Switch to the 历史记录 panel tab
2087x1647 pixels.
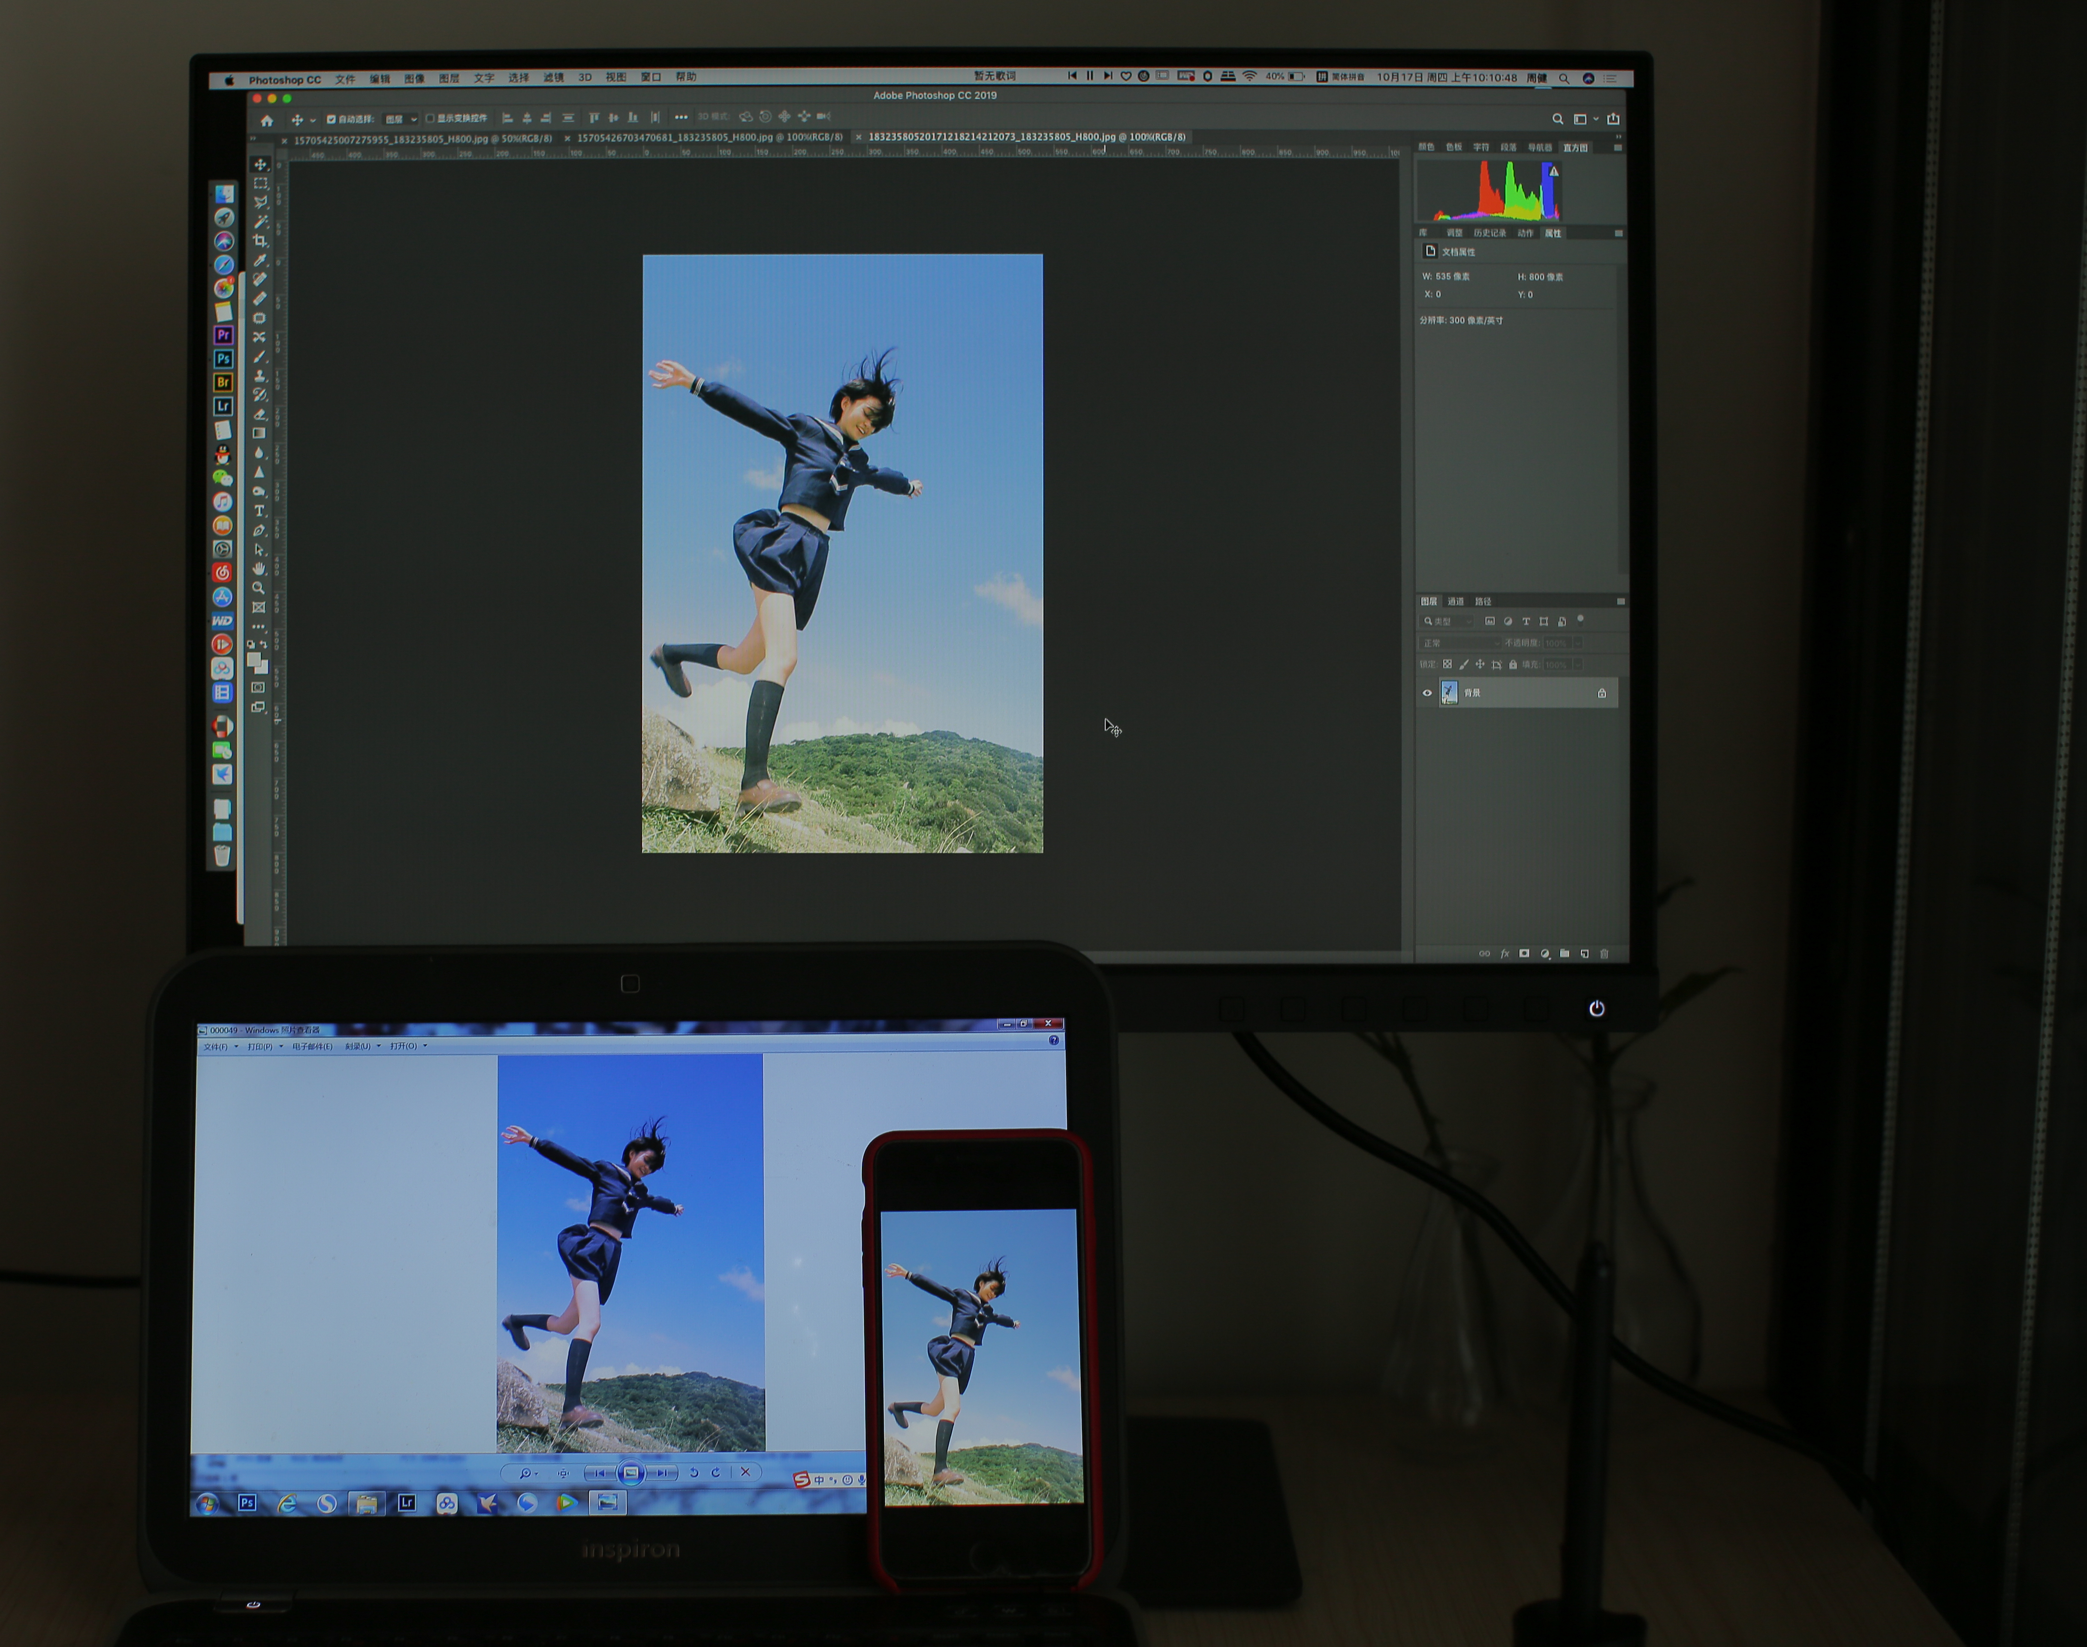[x=1489, y=233]
